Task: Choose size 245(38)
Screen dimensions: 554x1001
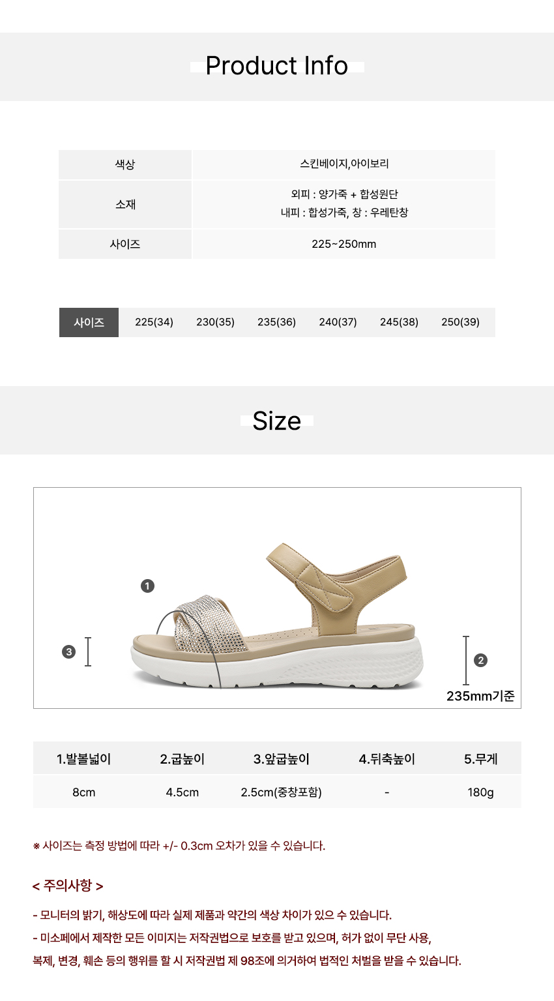Action: (399, 322)
